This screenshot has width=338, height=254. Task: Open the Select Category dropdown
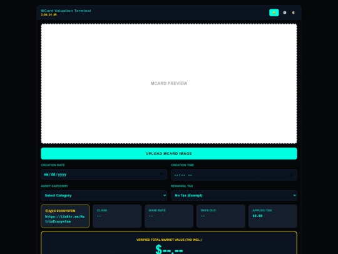tap(104, 196)
